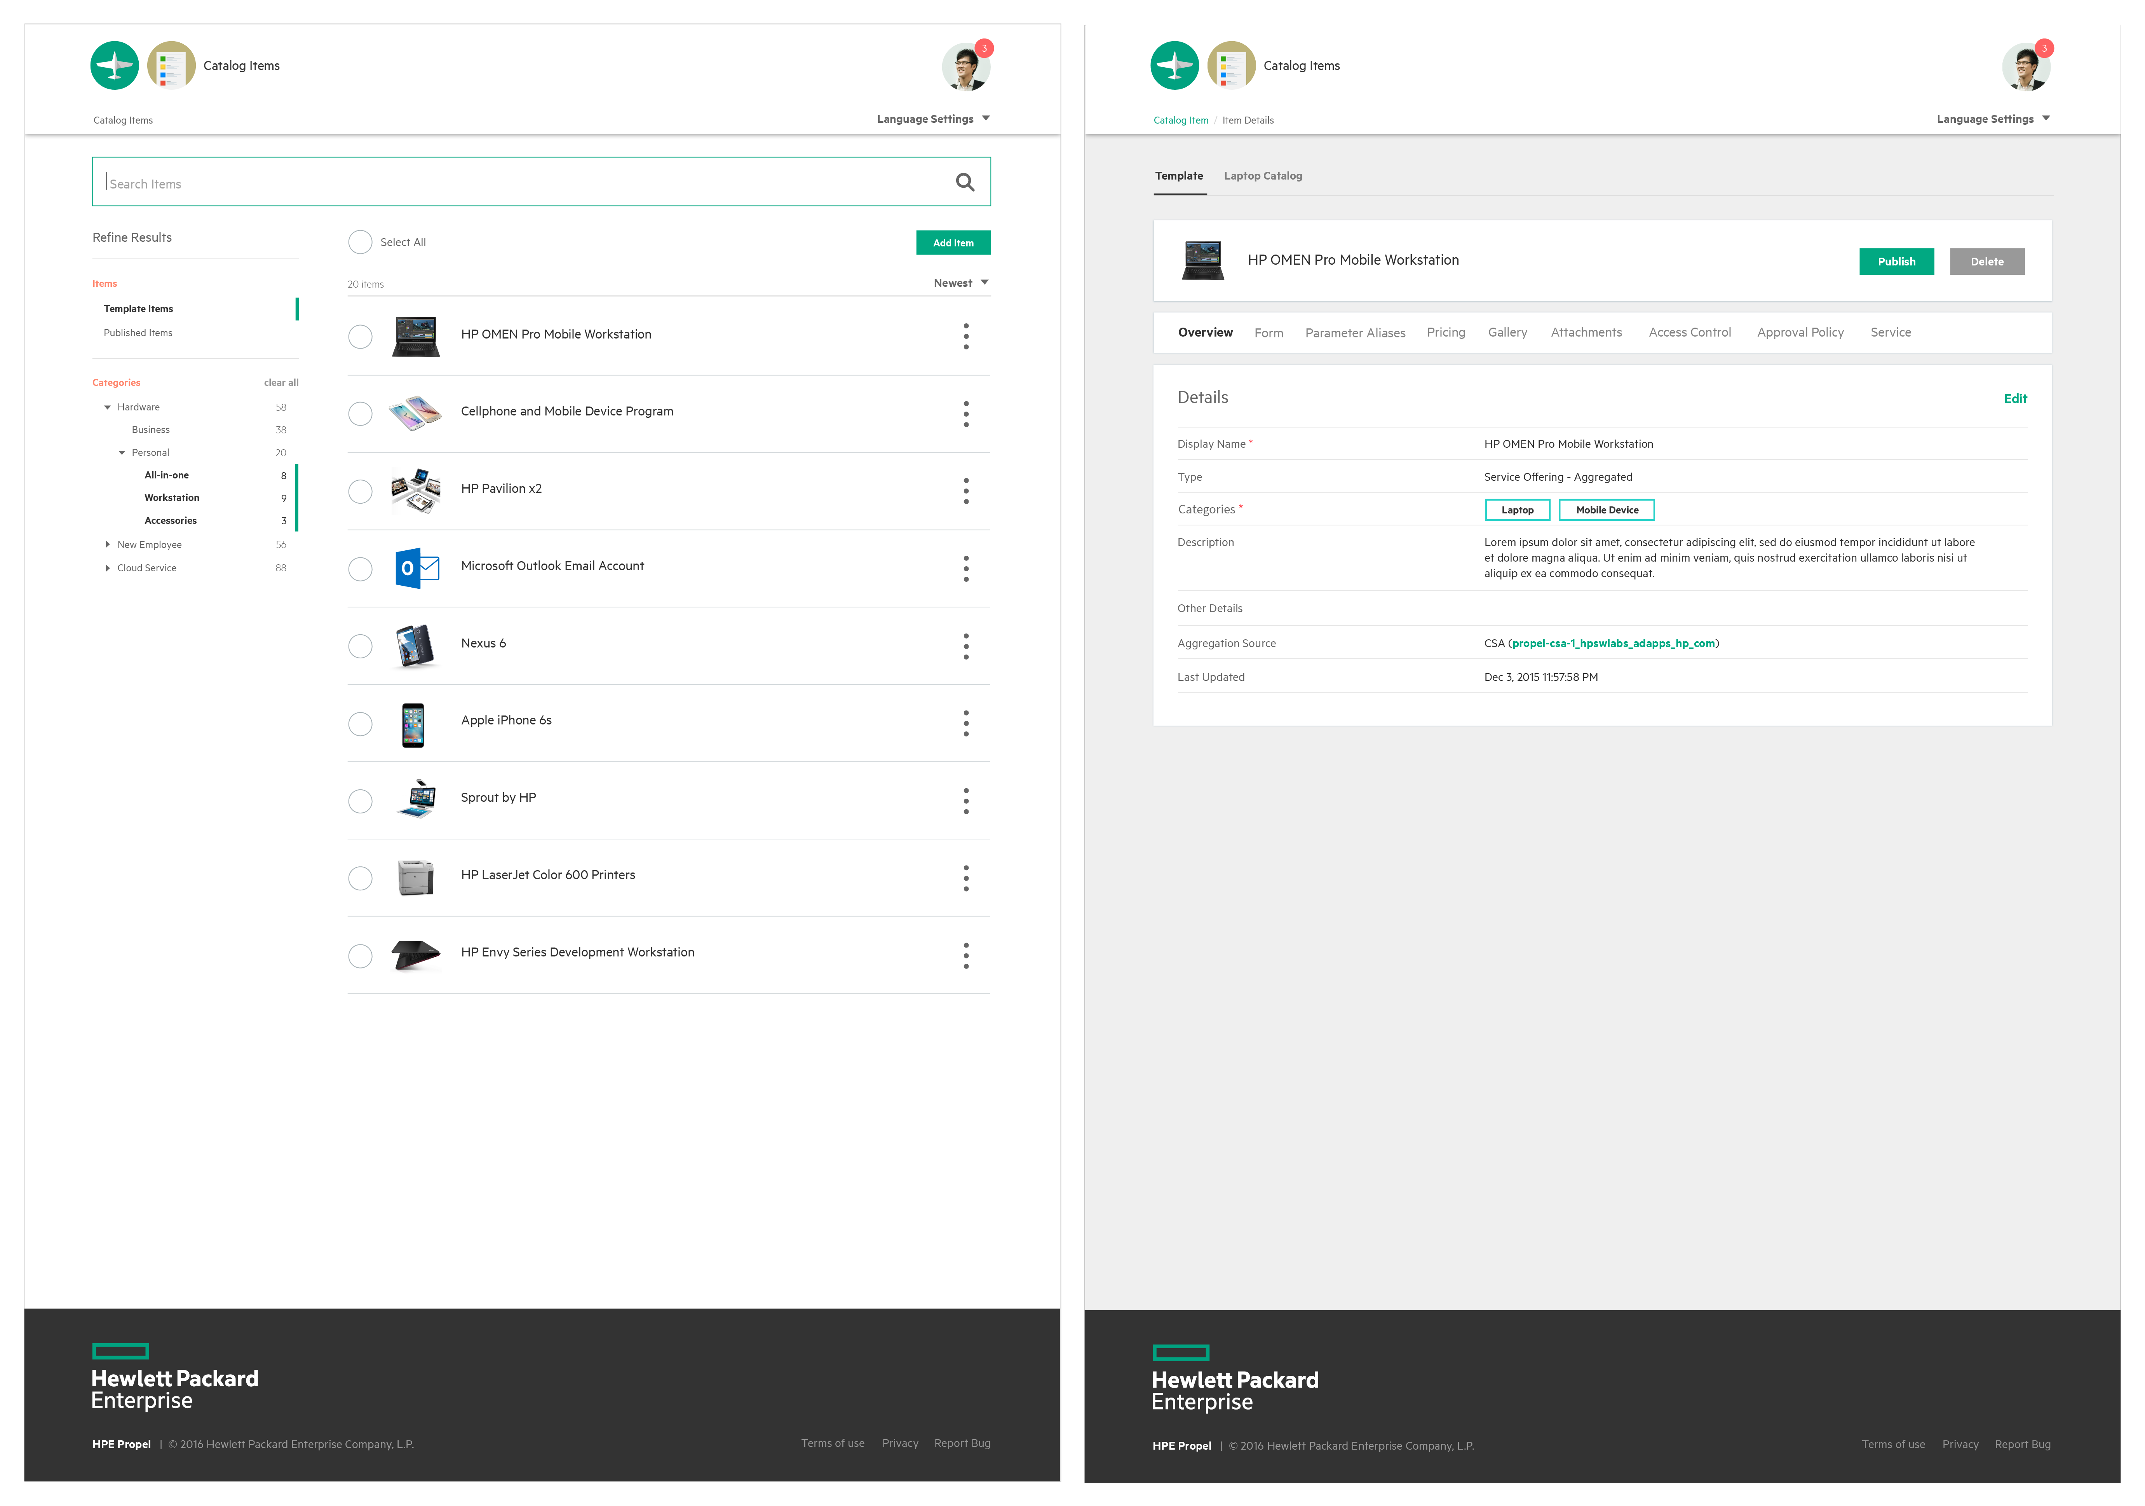This screenshot has height=1506, width=2145.
Task: Open Language Settings dropdown in right page
Action: (1993, 119)
